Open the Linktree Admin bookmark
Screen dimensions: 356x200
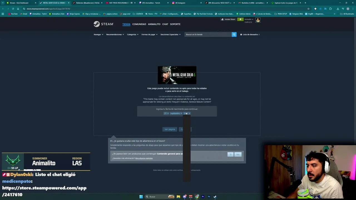point(244,14)
